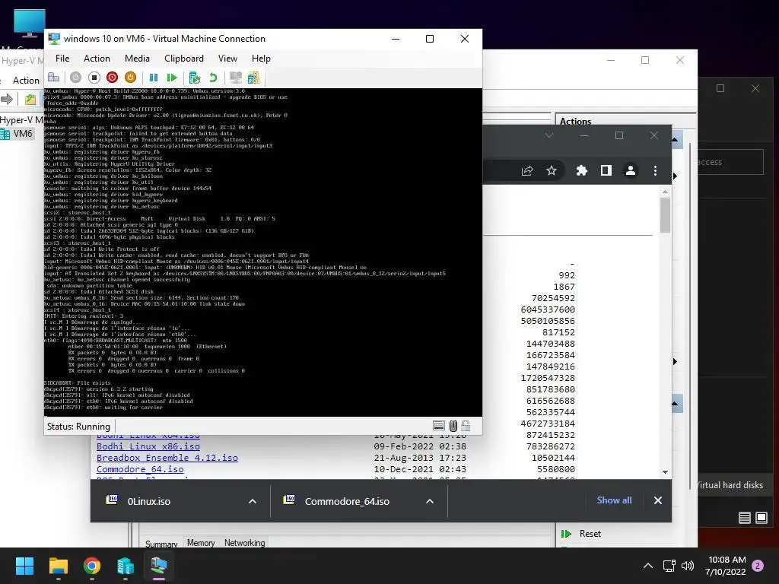Click Reset in the Actions pane
779x584 pixels.
(x=590, y=534)
